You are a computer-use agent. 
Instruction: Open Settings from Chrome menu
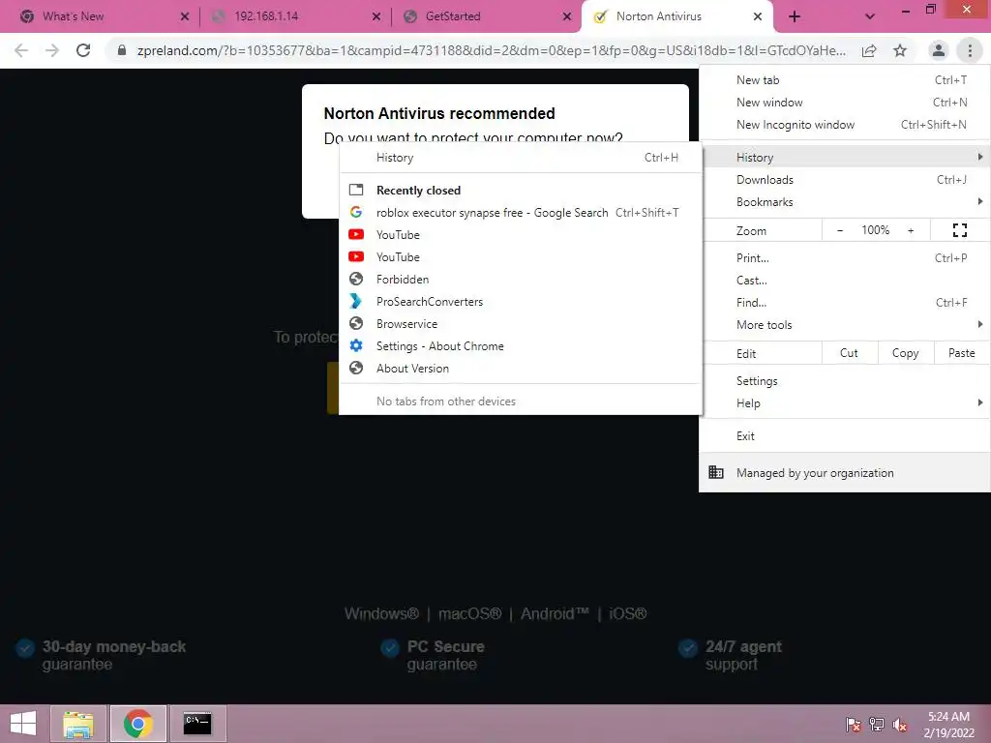pos(844,381)
